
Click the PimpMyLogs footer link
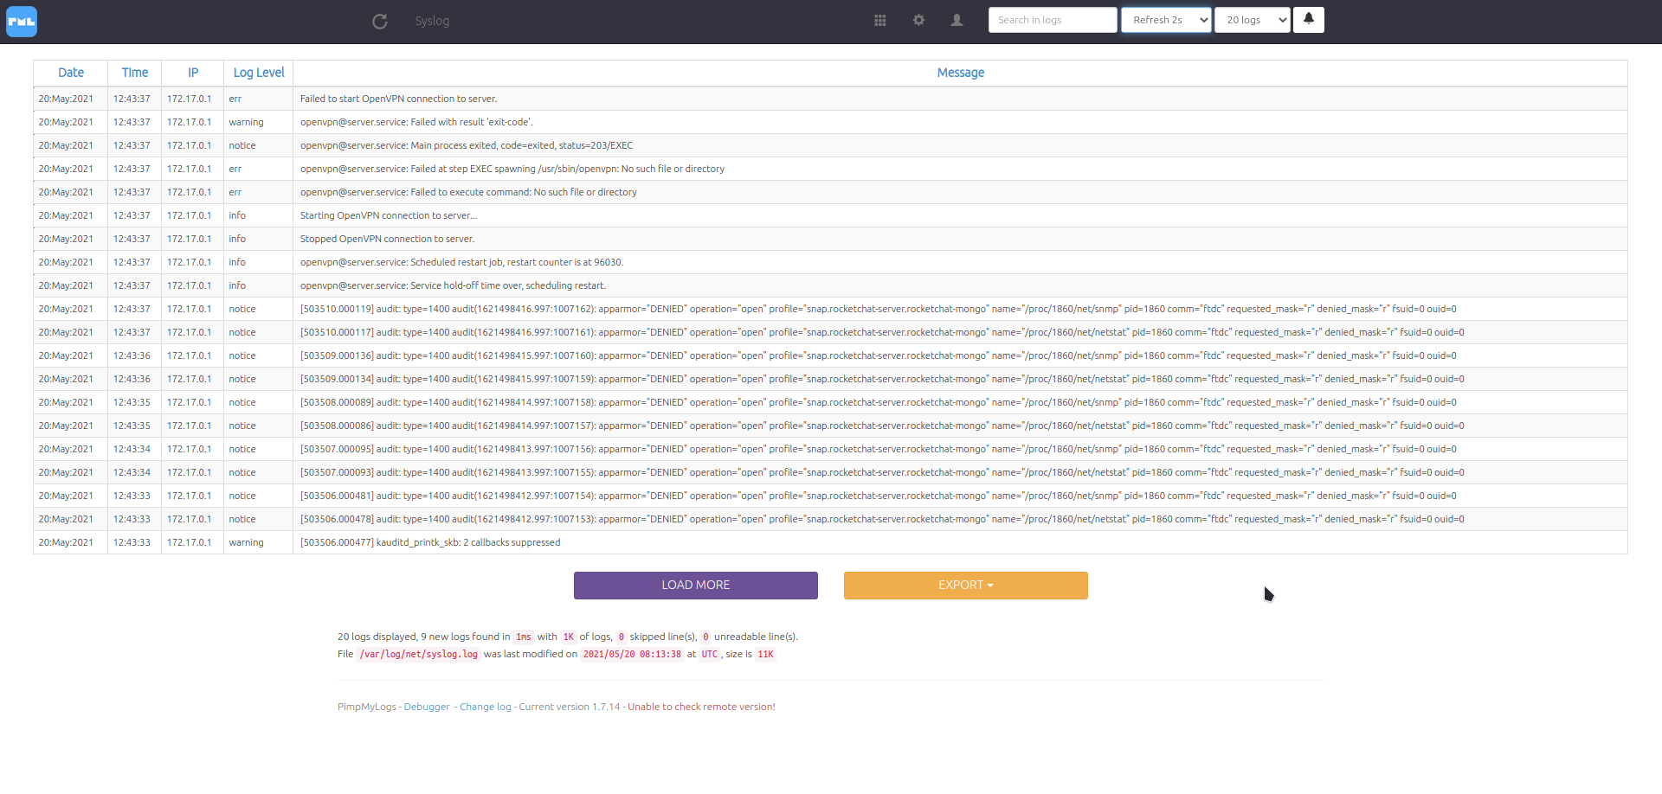[367, 707]
